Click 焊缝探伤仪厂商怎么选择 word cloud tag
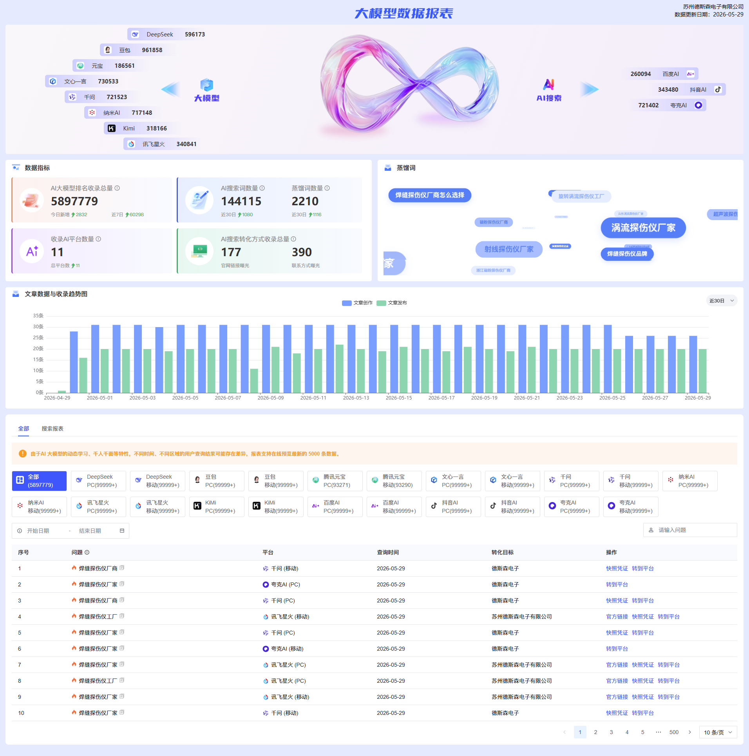The width and height of the screenshot is (749, 756). point(430,195)
